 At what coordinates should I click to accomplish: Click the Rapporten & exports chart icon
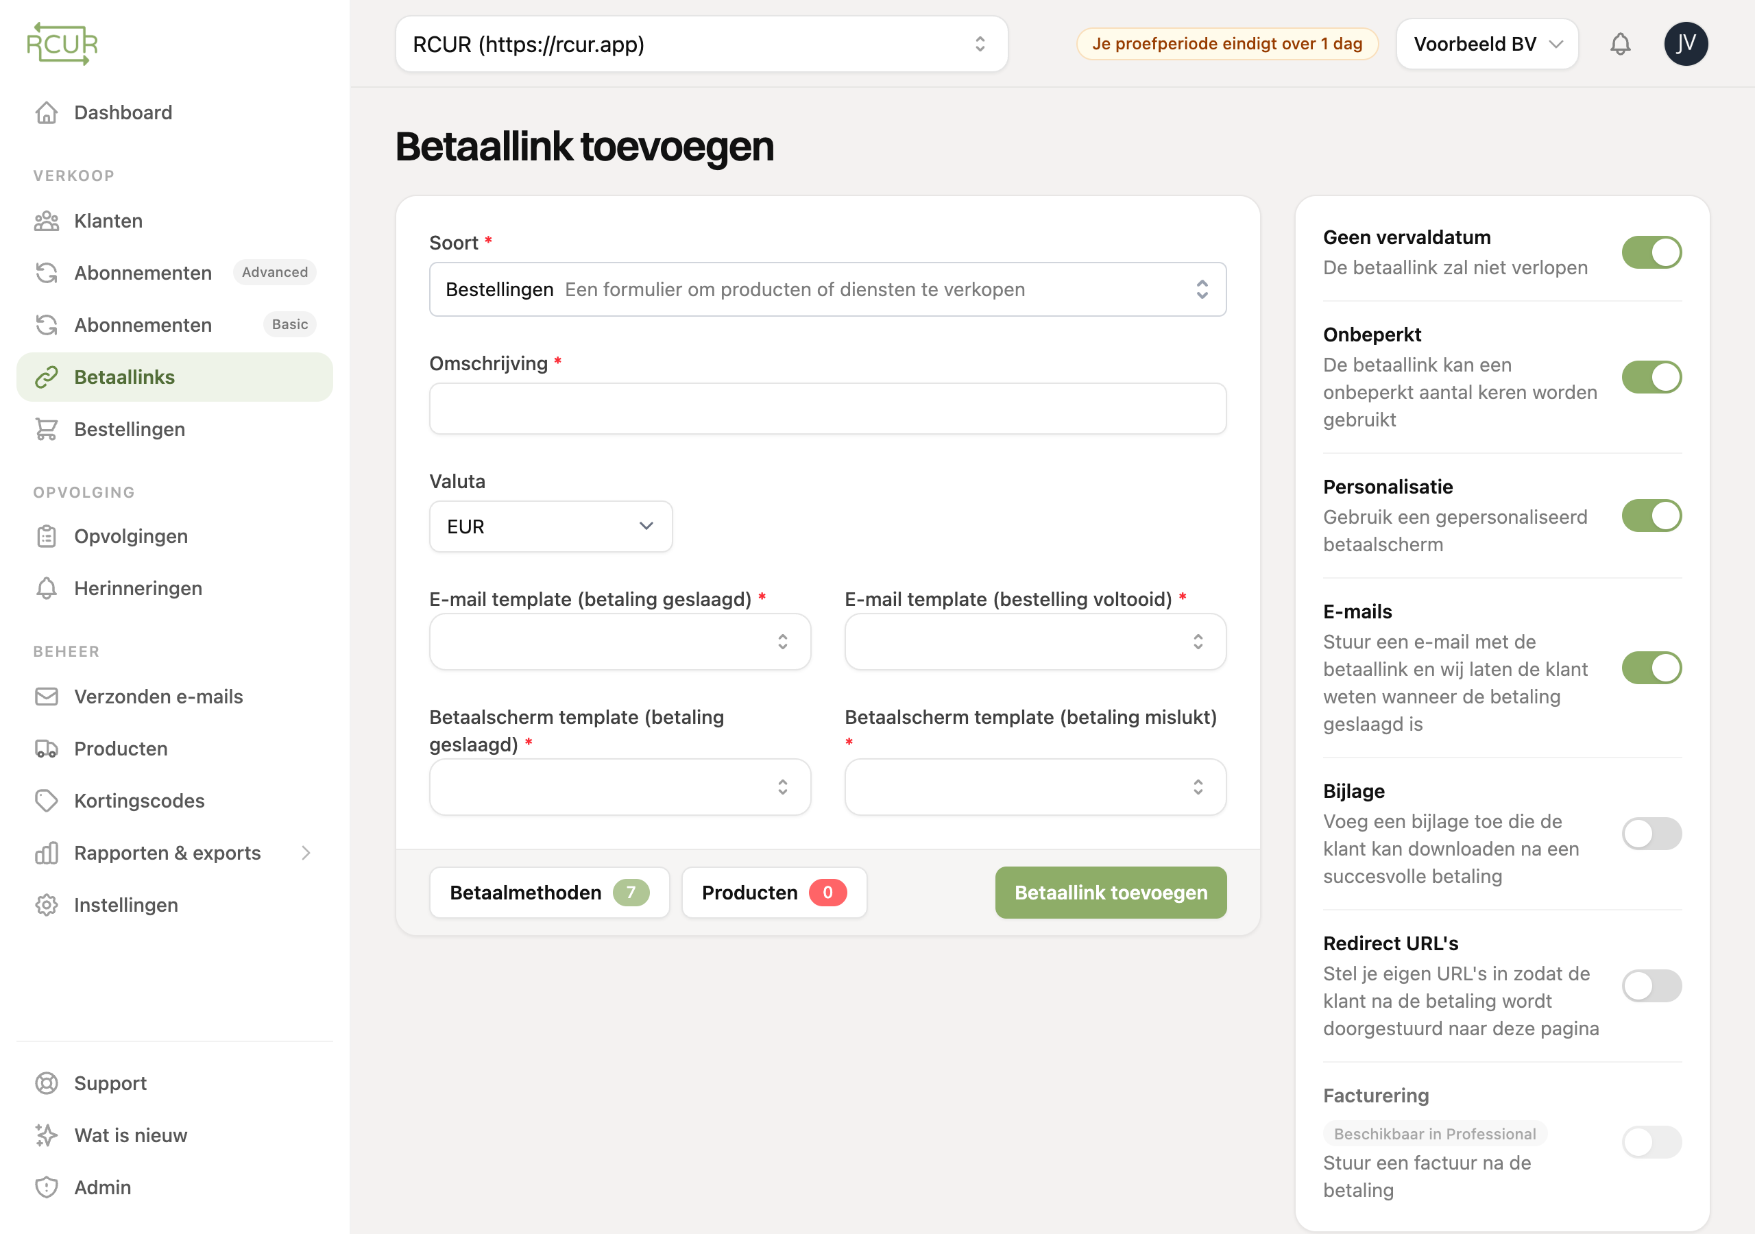(47, 852)
